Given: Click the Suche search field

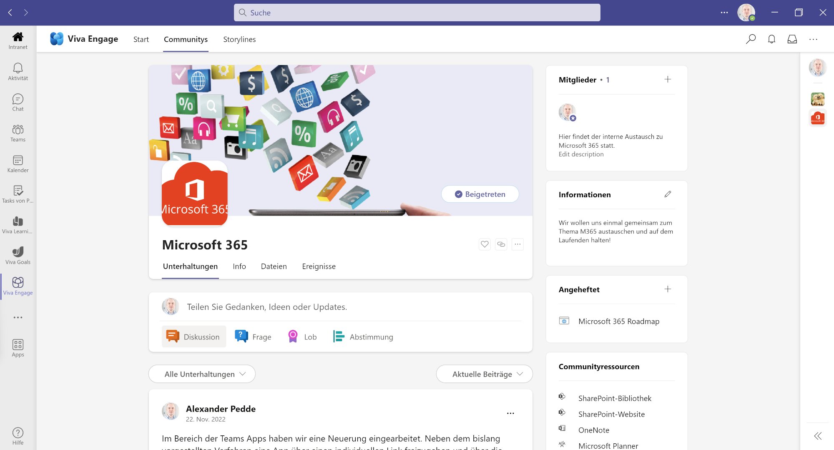Looking at the screenshot, I should pyautogui.click(x=417, y=13).
